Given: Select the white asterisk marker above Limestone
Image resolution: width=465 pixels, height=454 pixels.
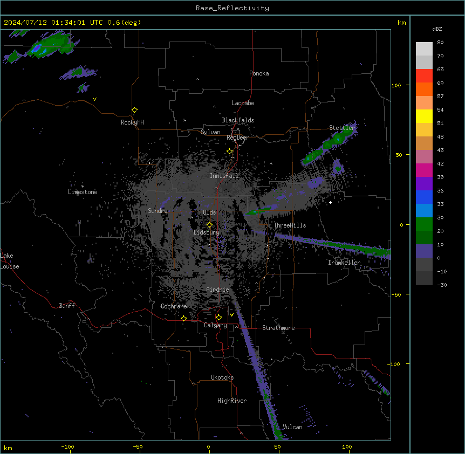Looking at the screenshot, I should click(x=83, y=186).
